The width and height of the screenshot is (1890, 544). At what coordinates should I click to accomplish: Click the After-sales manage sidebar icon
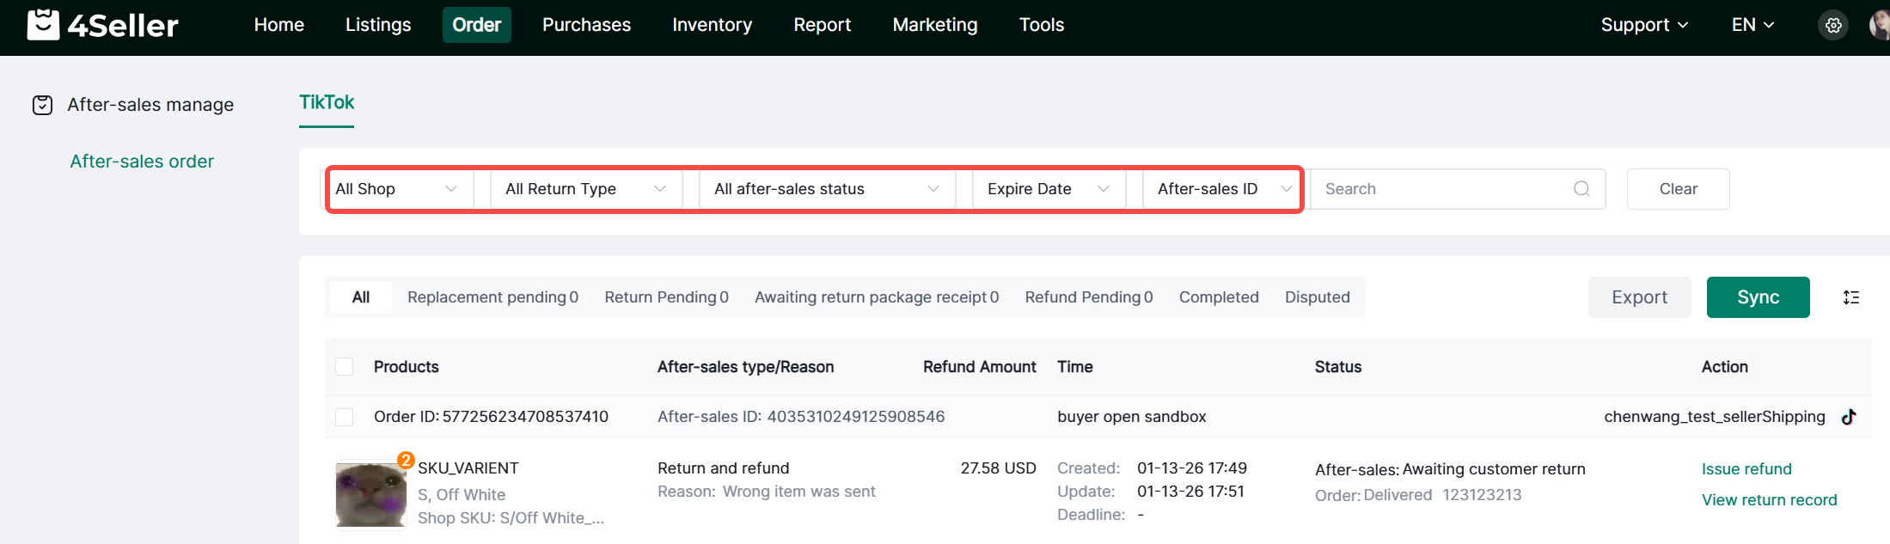(x=42, y=105)
